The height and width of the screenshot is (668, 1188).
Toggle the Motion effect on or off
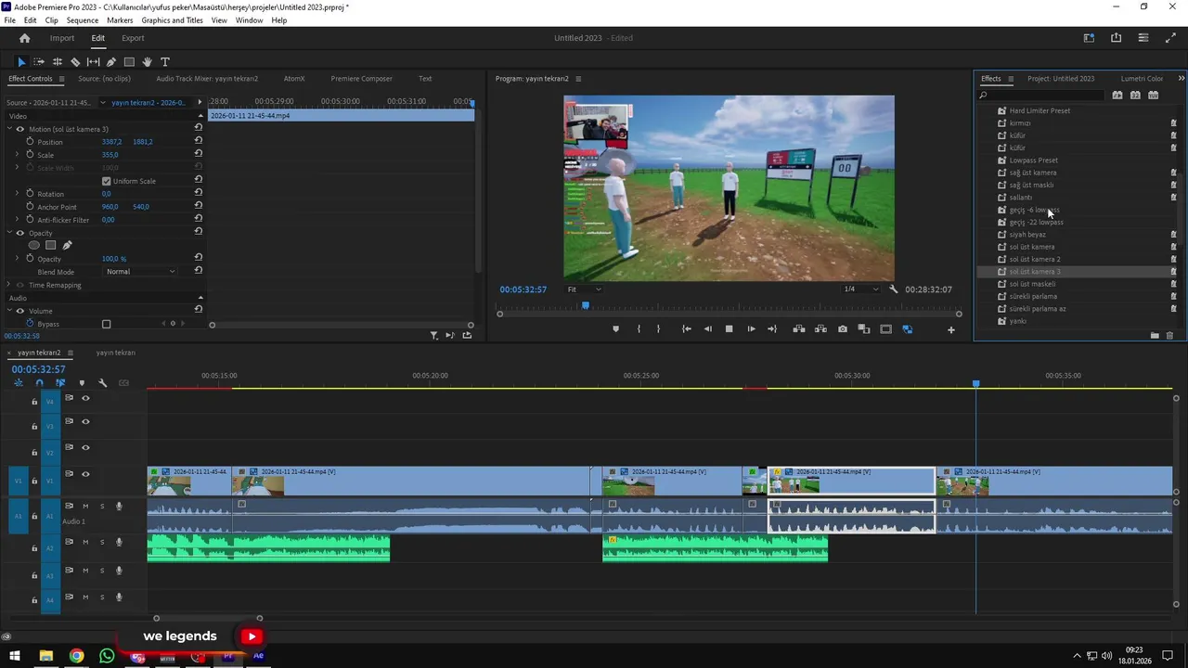click(19, 129)
